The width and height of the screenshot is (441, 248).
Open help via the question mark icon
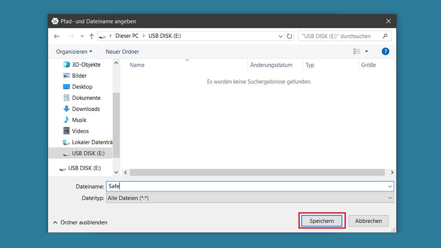[385, 51]
